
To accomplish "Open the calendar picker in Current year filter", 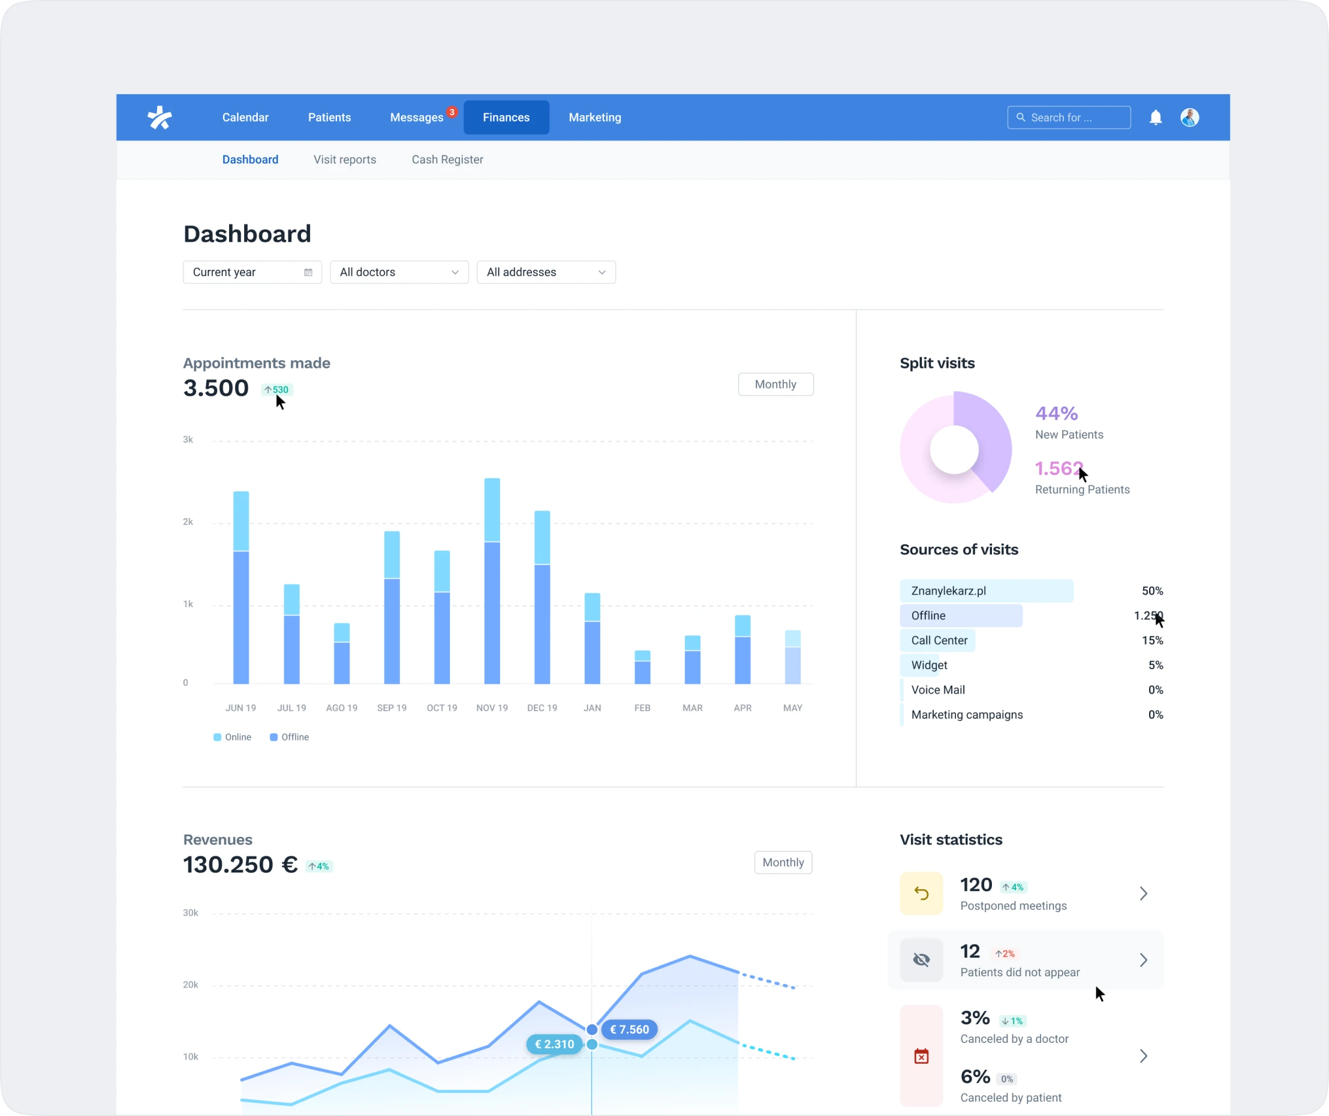I will 308,272.
